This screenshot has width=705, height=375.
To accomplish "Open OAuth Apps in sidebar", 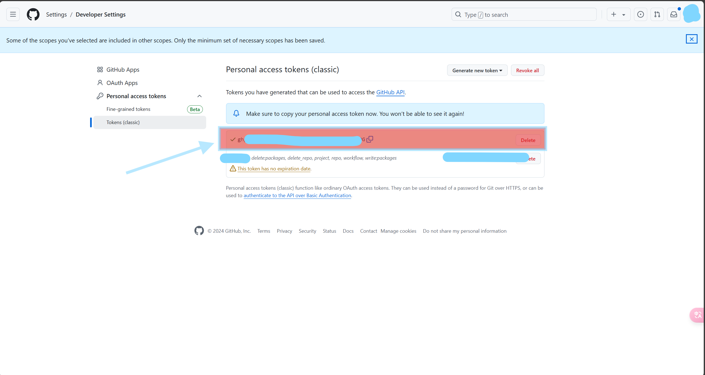I will pyautogui.click(x=122, y=83).
